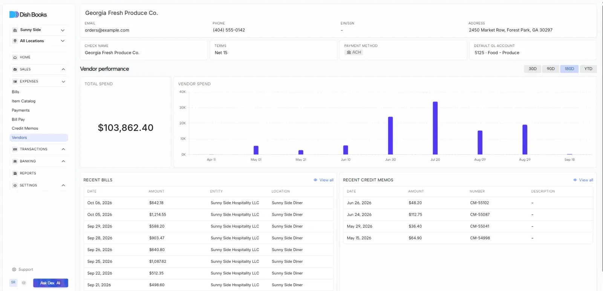
Task: Click the (404) 555-0142 phone number
Action: point(229,30)
